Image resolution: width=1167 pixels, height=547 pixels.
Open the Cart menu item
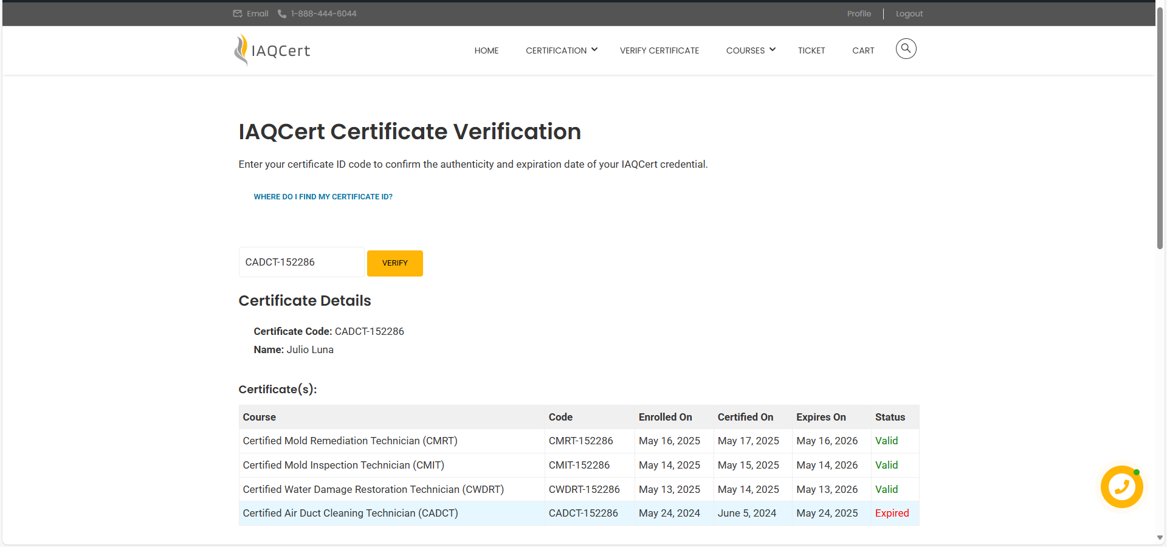coord(863,50)
